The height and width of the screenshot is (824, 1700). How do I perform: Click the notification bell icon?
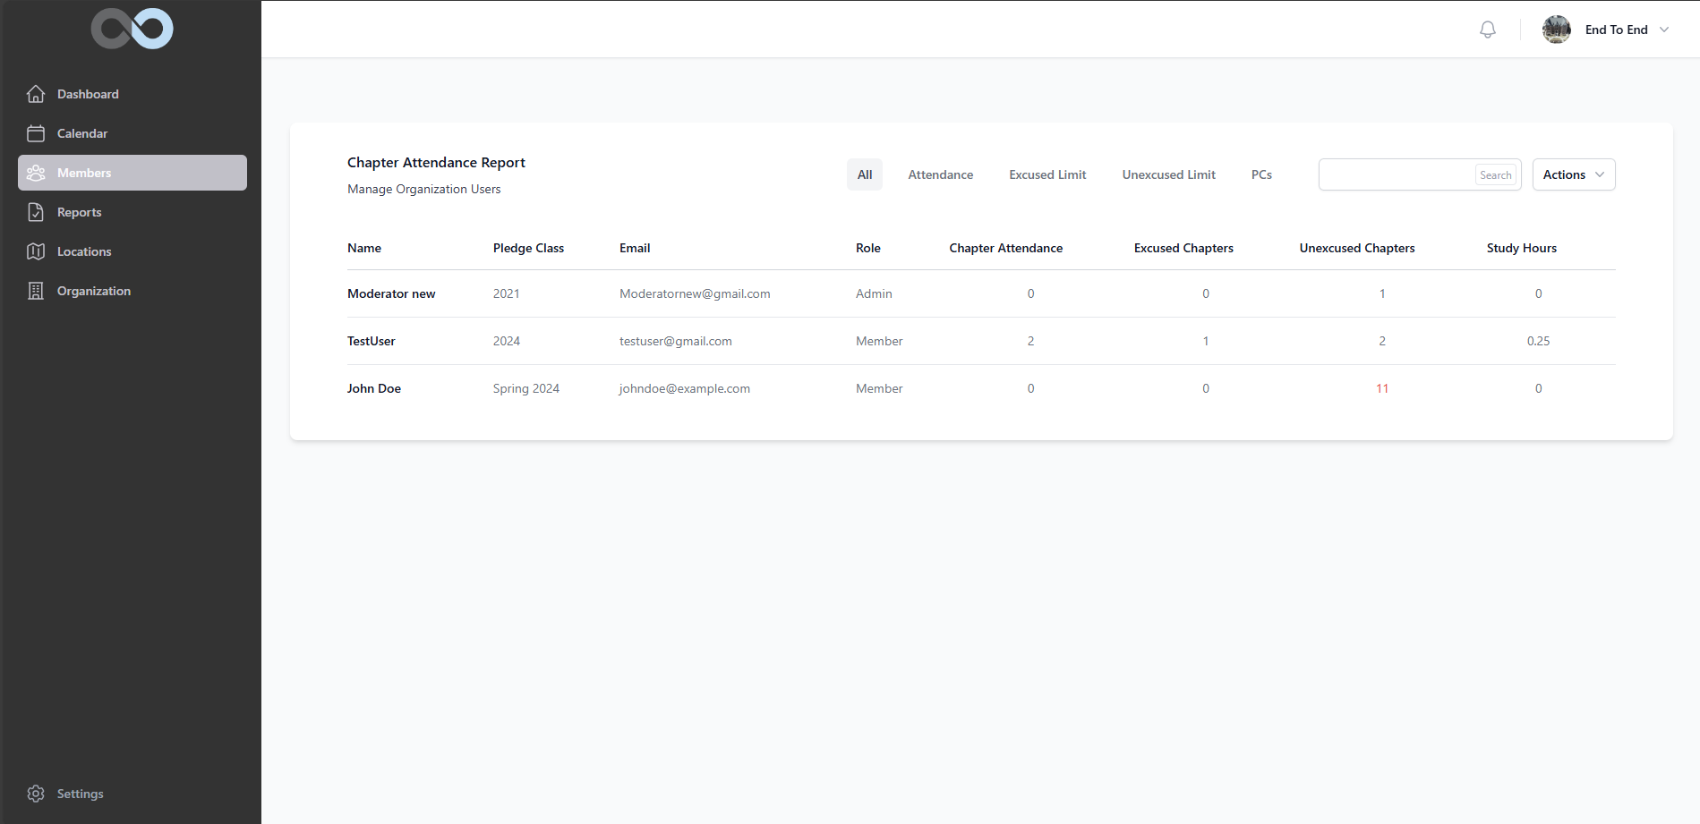click(x=1487, y=30)
